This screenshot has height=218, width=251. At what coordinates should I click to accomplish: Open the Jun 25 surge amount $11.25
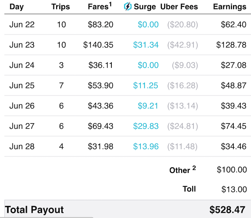coord(145,85)
